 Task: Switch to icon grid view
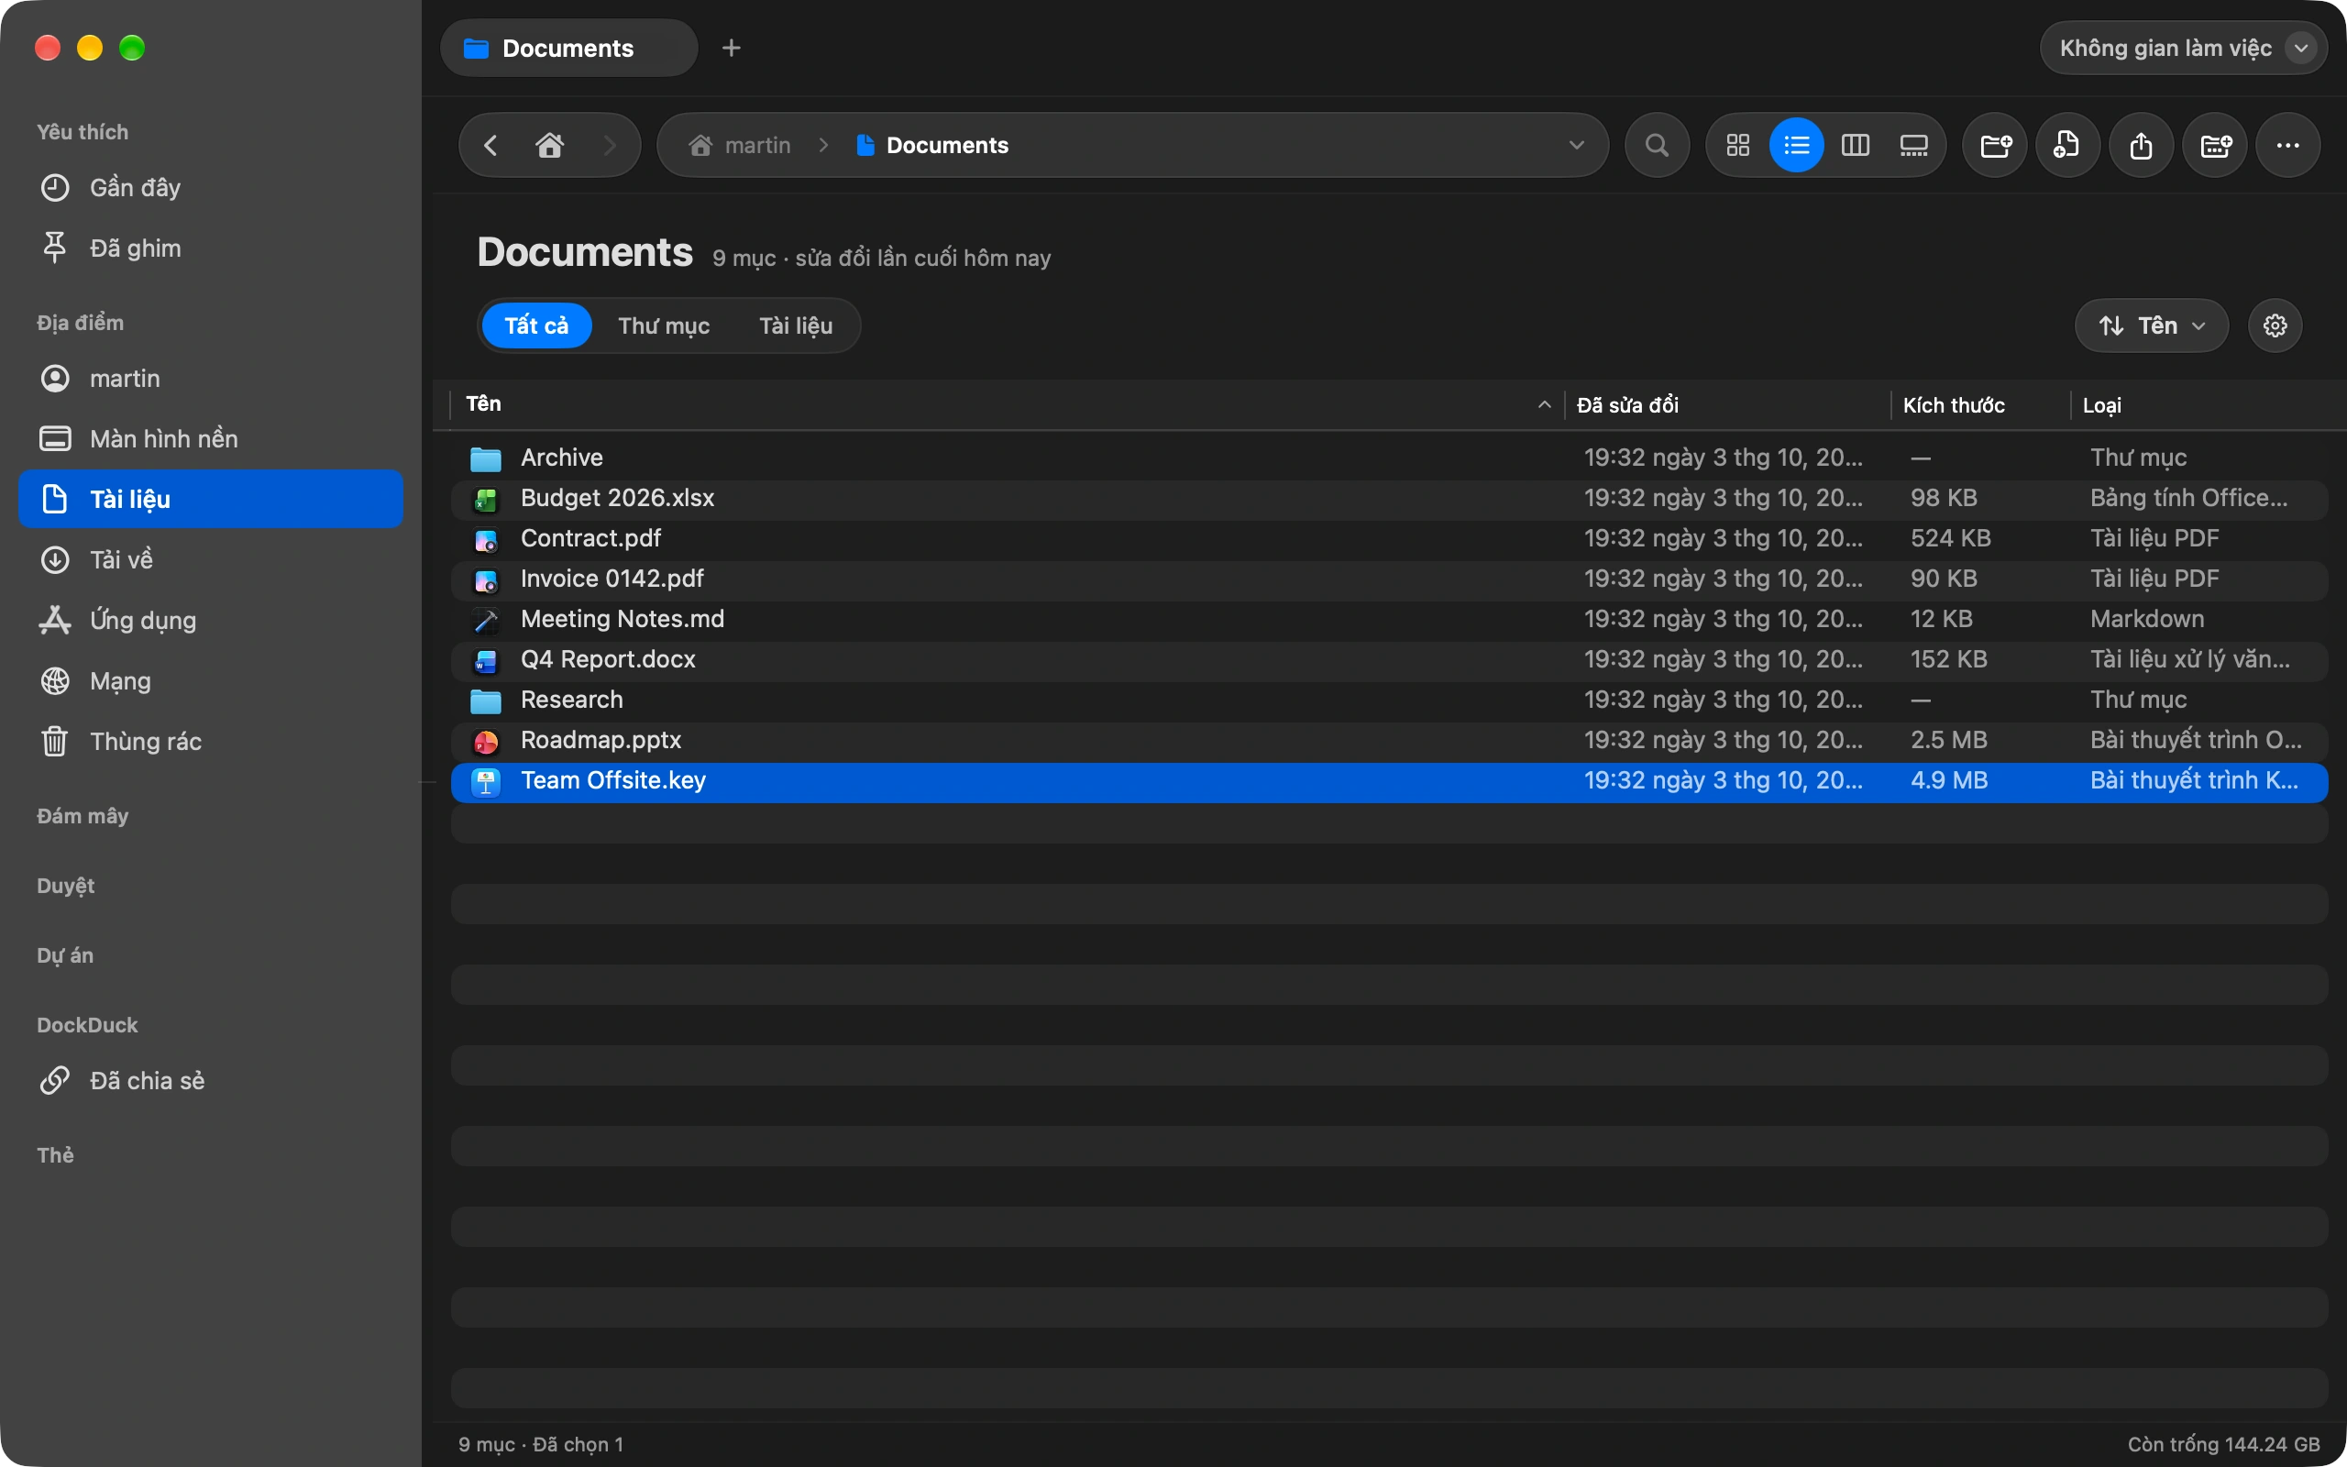coord(1738,146)
